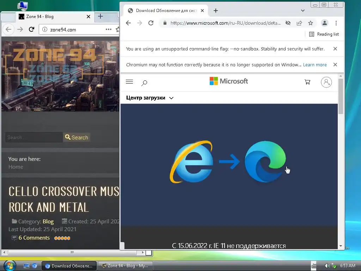Open the Windows Start orb

pyautogui.click(x=10, y=266)
